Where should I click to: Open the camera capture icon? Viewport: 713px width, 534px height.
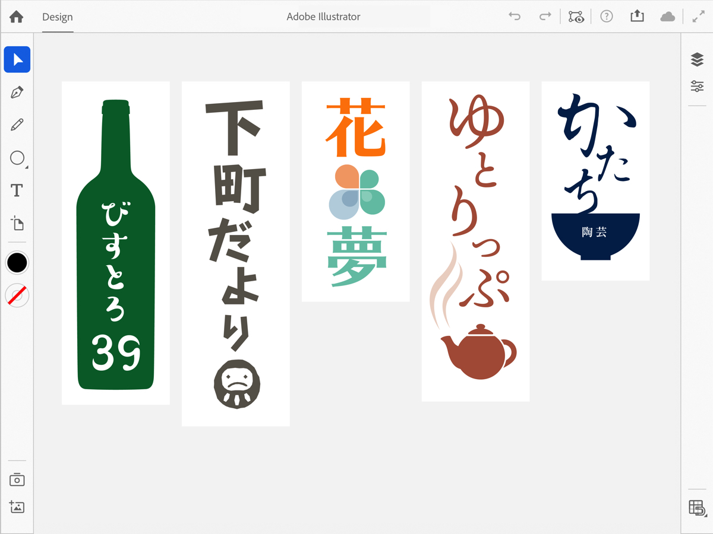click(17, 479)
